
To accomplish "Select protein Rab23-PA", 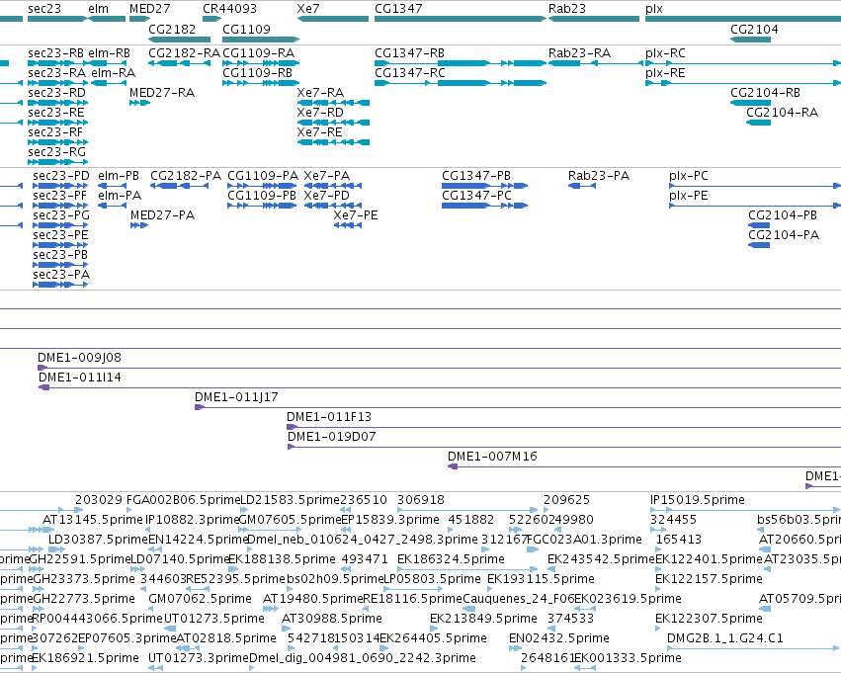I will pyautogui.click(x=599, y=176).
